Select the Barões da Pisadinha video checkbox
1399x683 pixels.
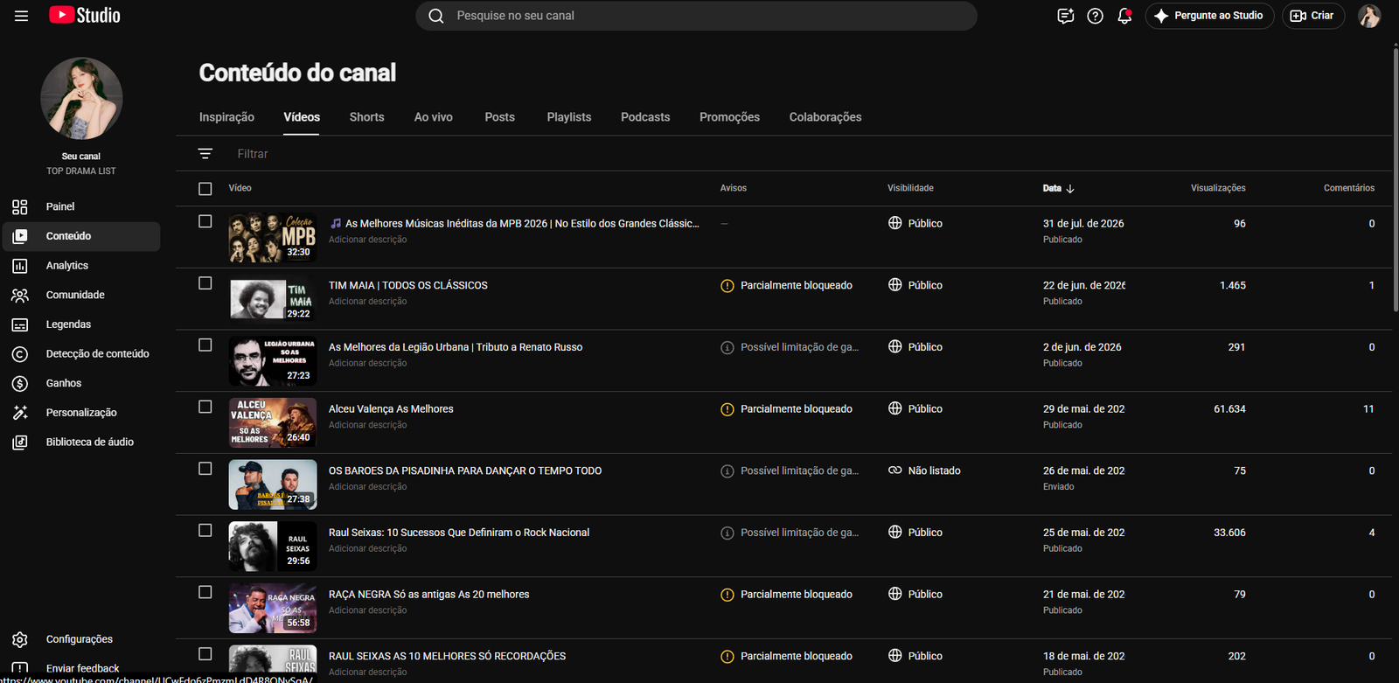[205, 469]
